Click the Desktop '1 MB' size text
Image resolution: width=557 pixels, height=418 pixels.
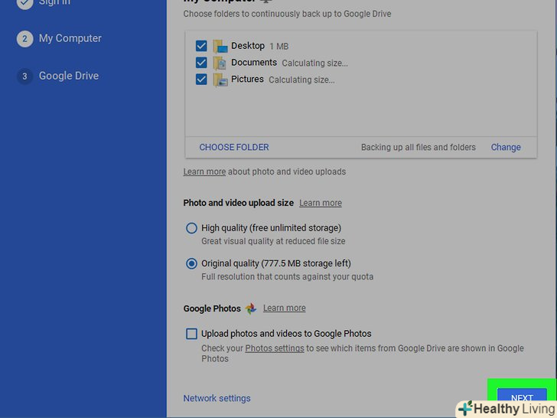(x=278, y=47)
